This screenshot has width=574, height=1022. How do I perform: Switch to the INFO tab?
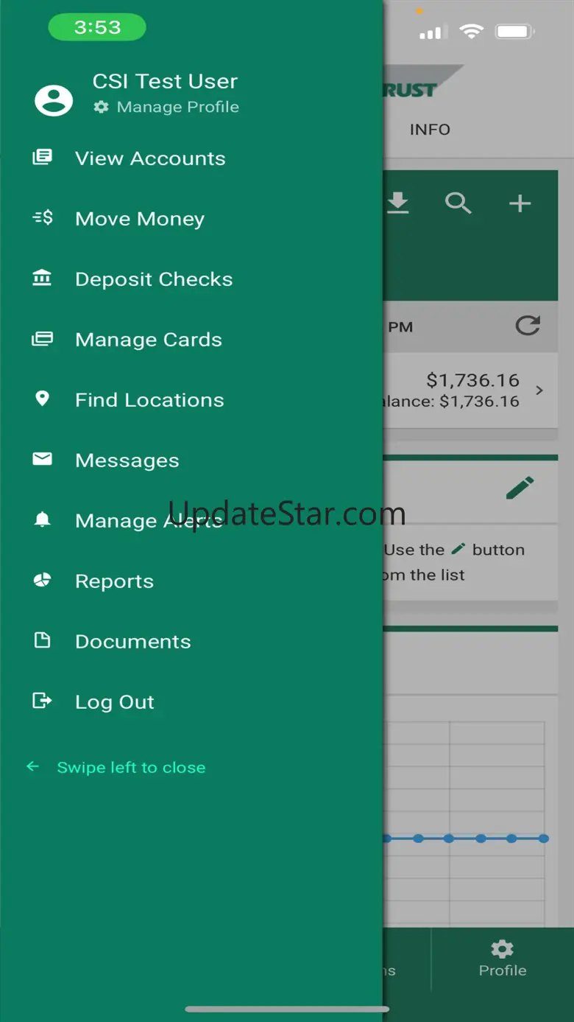click(430, 130)
